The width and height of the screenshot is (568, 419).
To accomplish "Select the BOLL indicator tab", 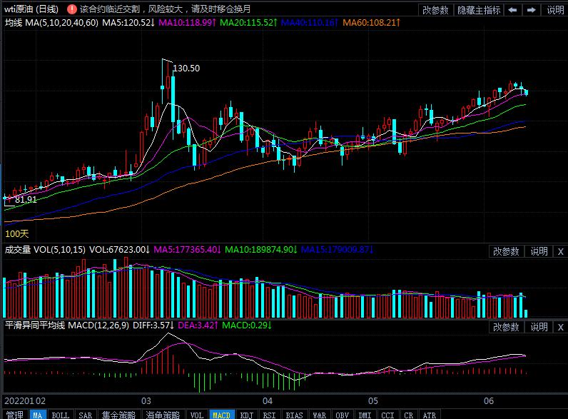I will coord(61,415).
